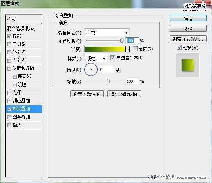Image resolution: width=212 pixels, height=183 pixels.
Task: Click the green gradient preview thumbnail
Action: click(188, 65)
